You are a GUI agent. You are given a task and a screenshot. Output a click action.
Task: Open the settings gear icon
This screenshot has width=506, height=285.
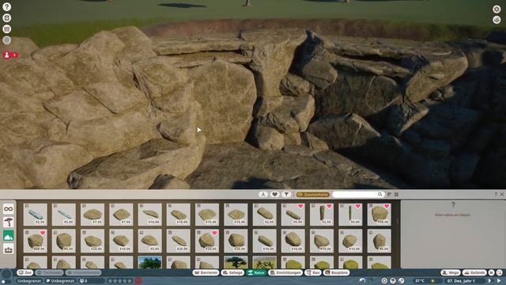coord(497,9)
